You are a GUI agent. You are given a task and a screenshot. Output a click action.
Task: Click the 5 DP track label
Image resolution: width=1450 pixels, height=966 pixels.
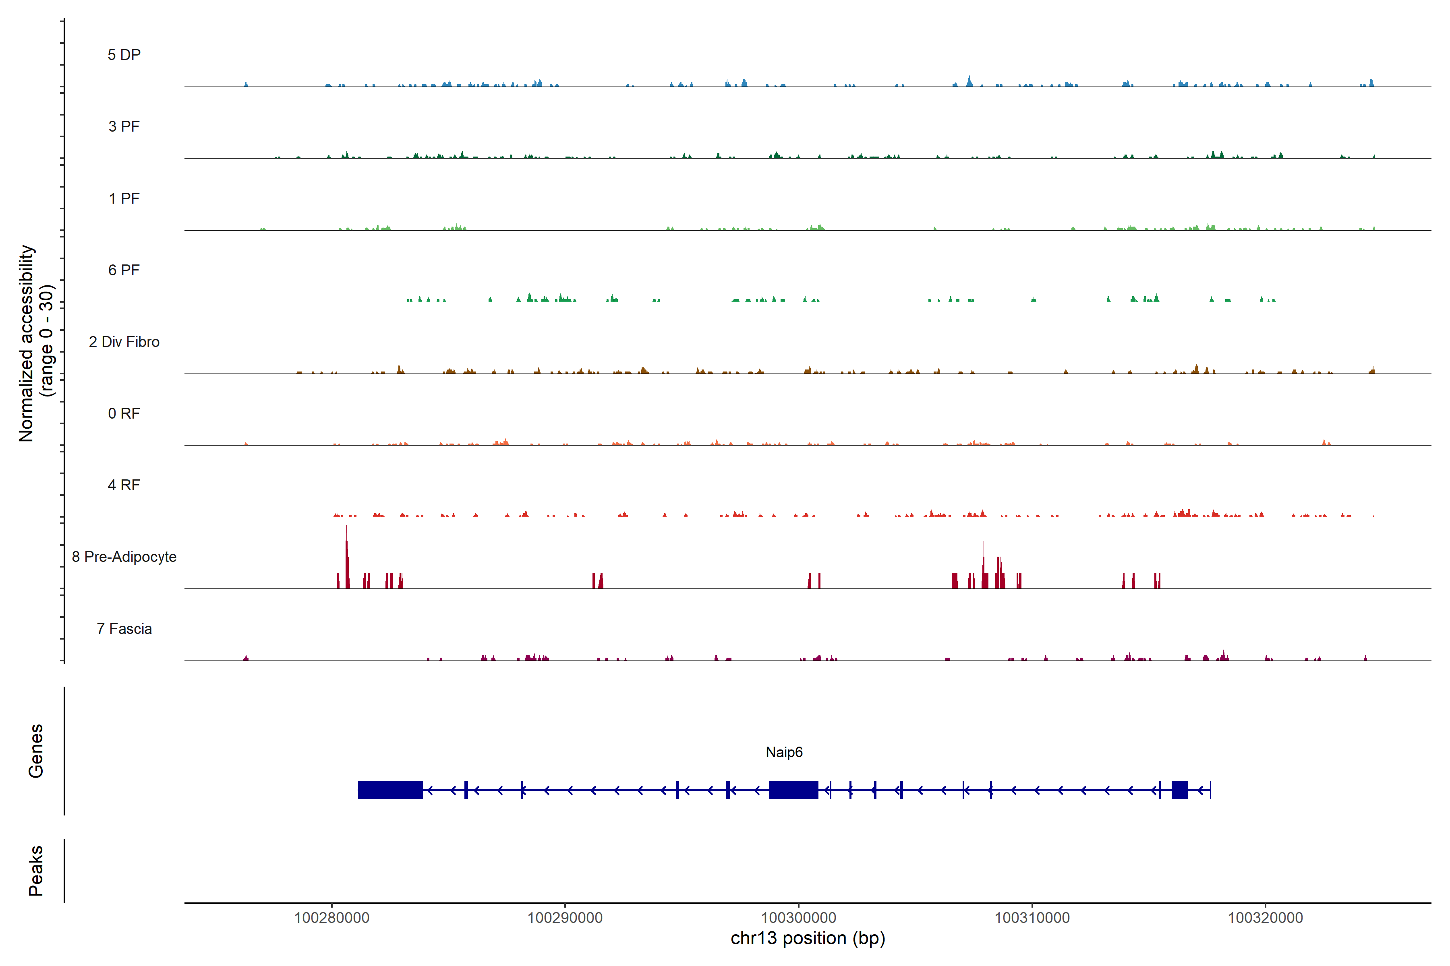(x=124, y=55)
